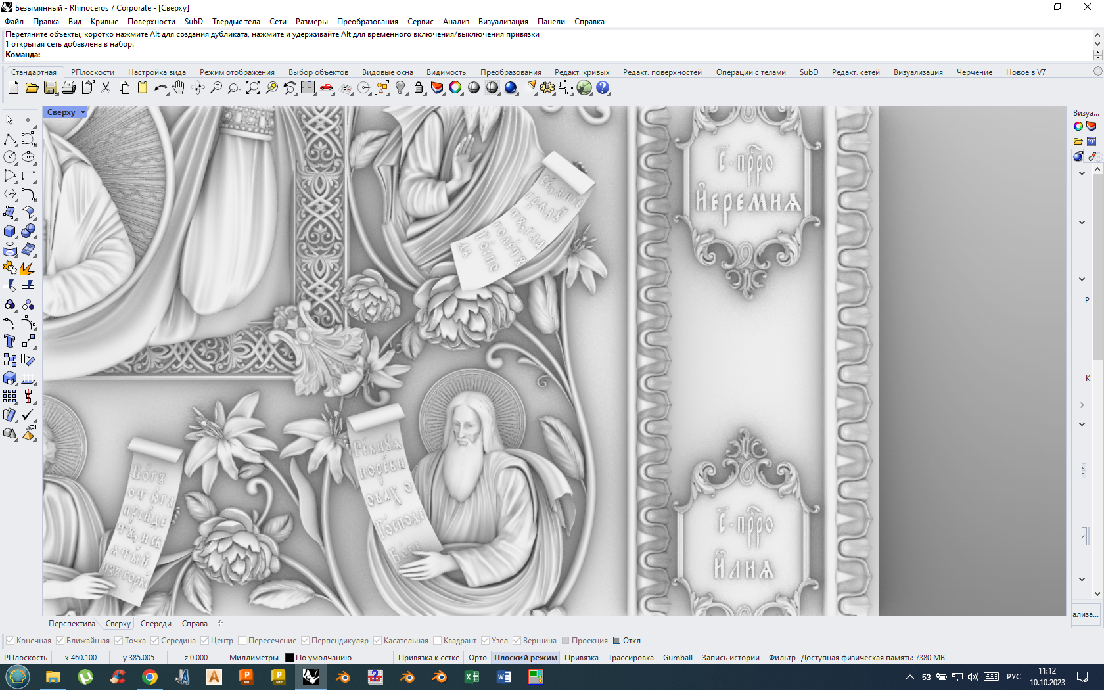Click the Boolean union spheres icon
The height and width of the screenshot is (690, 1104).
[28, 231]
